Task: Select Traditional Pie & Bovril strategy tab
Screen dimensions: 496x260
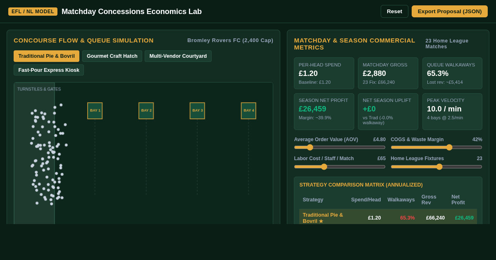Action: coord(46,56)
